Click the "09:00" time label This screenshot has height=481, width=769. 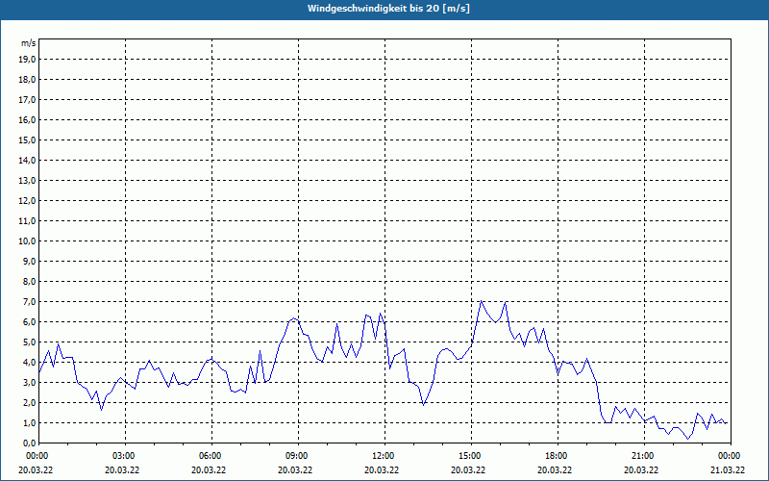click(x=298, y=456)
